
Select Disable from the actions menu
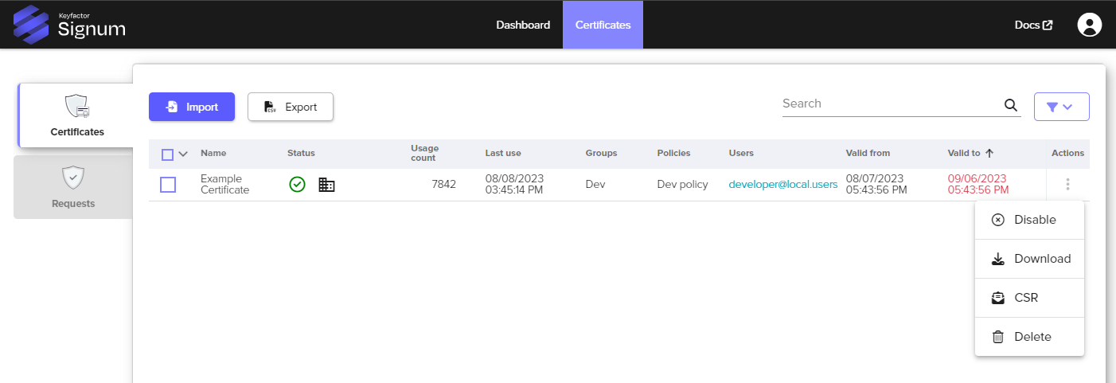point(1029,220)
